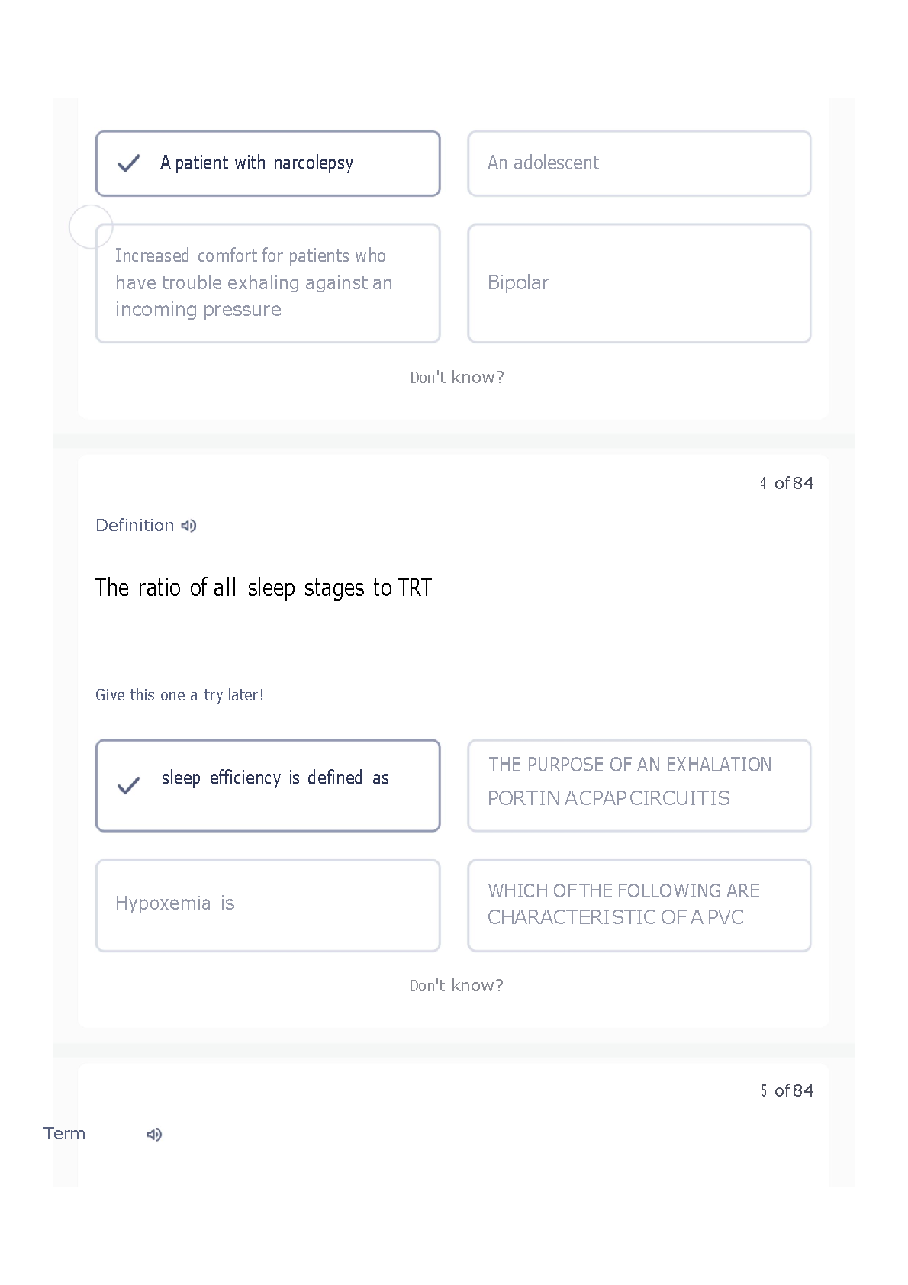
Task: Select 'sleep efficiency is defined as' answer
Action: point(268,785)
